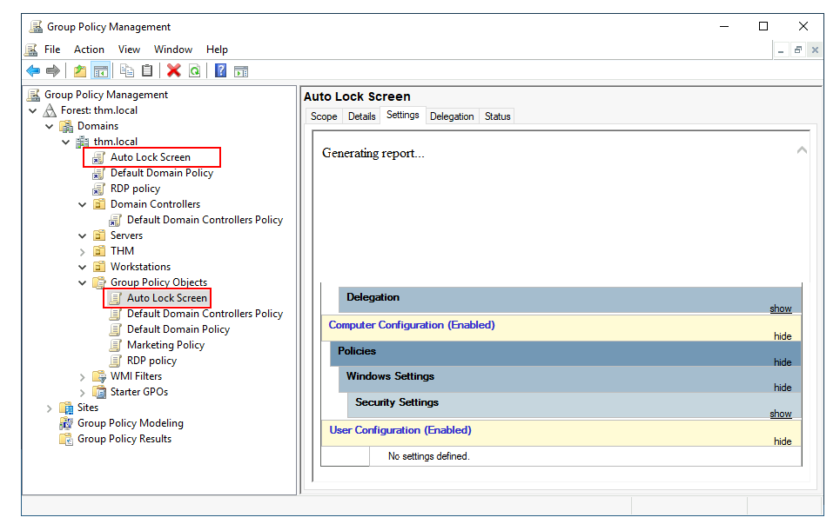Click the report scroll up arrow
Screen dimensions: 840x524
[802, 150]
